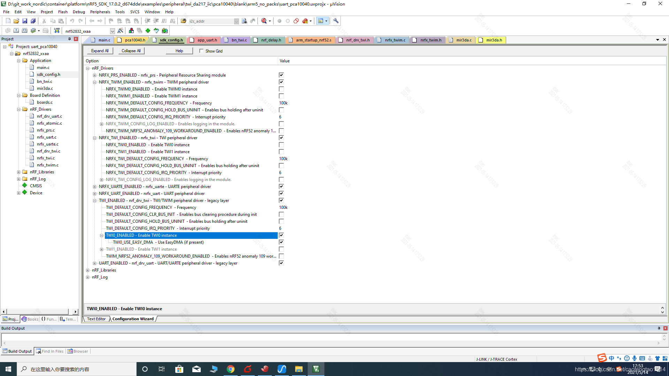Click the Expand All button

coord(100,51)
